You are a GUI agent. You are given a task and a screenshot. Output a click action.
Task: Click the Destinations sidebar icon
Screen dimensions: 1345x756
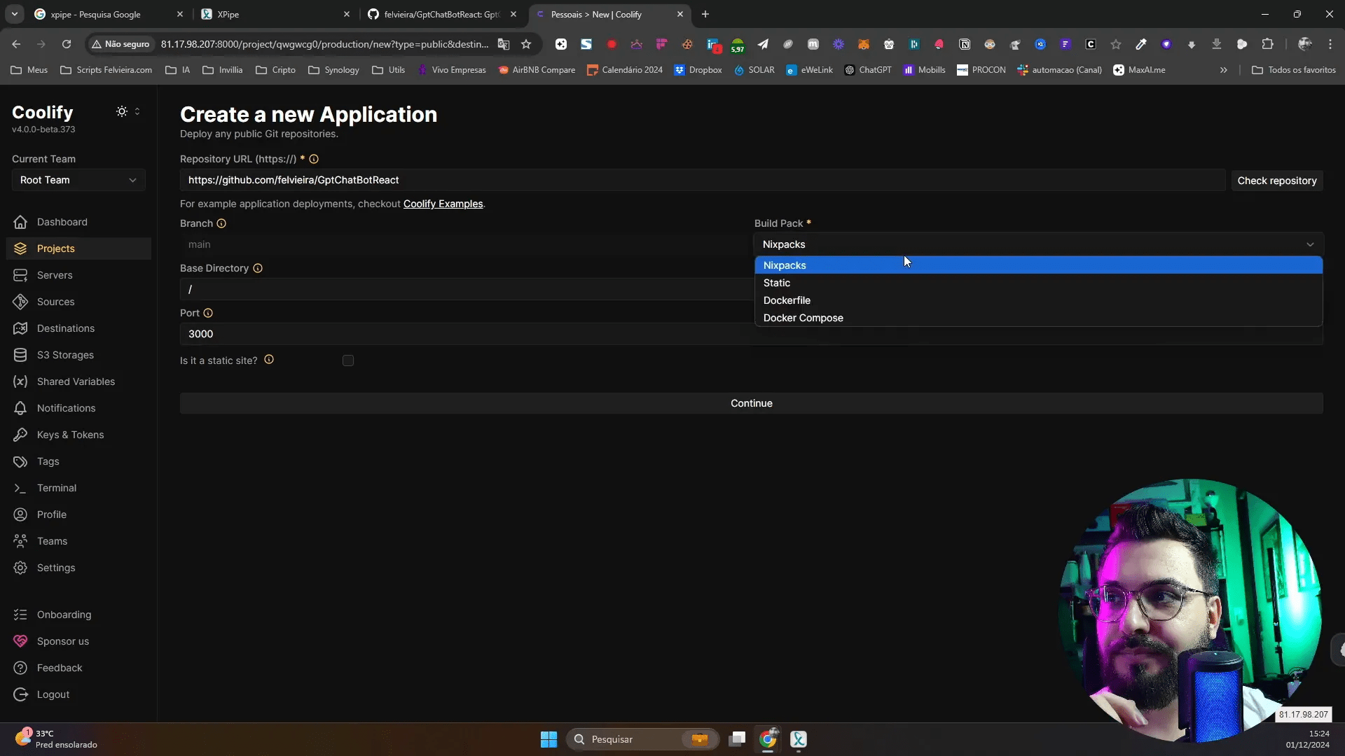pyautogui.click(x=20, y=328)
